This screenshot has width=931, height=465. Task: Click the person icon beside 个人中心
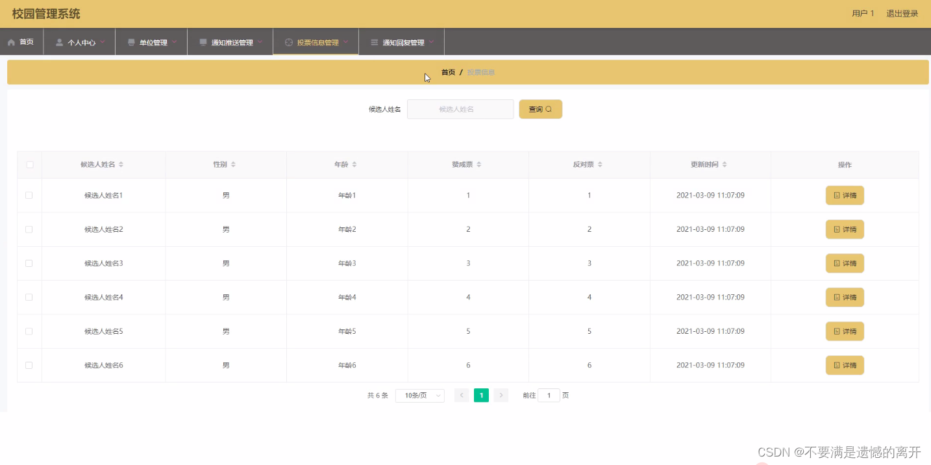point(60,42)
